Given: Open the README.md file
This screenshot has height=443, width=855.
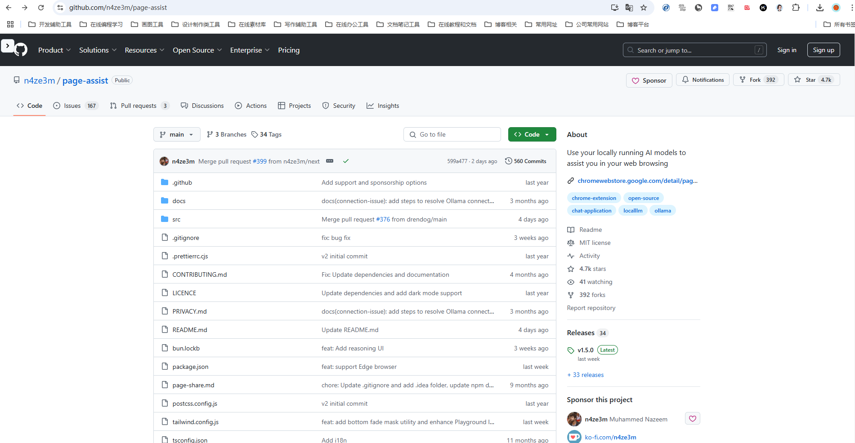Looking at the screenshot, I should (190, 330).
